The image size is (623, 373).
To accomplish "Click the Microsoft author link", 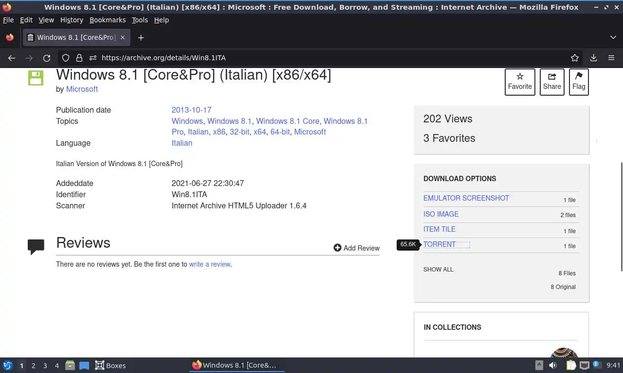I will point(82,89).
